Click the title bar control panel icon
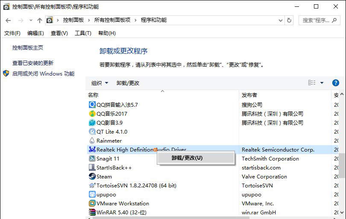Viewport: 346px width, 219px height. pos(6,6)
